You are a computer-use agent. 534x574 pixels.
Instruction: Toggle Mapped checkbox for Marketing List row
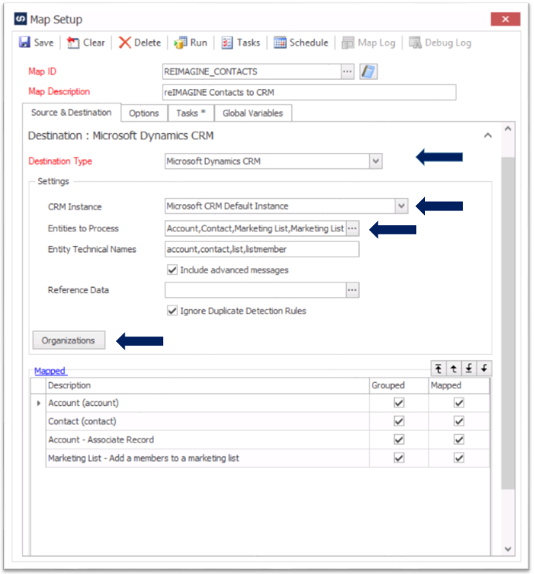pos(459,458)
